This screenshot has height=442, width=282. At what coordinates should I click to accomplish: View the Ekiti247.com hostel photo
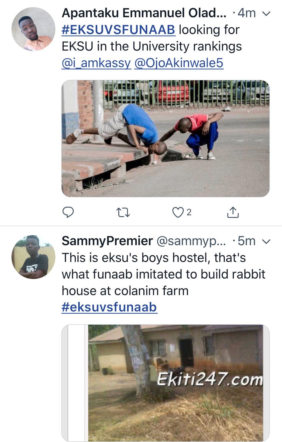tap(165, 382)
